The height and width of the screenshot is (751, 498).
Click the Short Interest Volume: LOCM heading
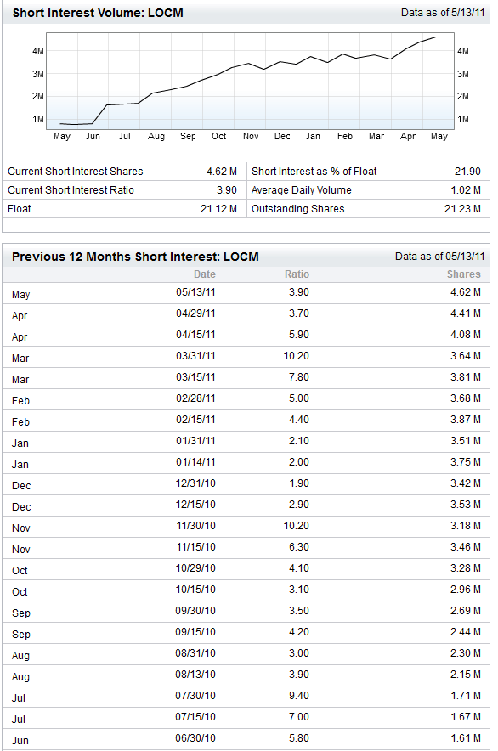pyautogui.click(x=98, y=13)
